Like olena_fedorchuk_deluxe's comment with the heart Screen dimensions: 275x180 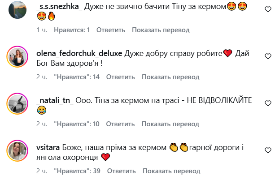[268, 56]
